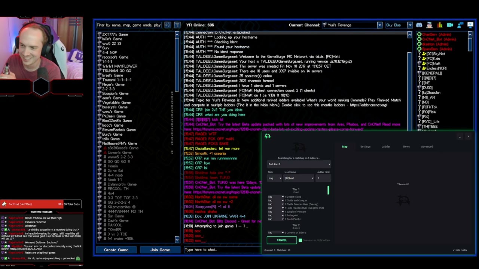Click the icon beside CnCNet_Bot admin
Viewport: 479px width, 269px height.
(x=419, y=39)
